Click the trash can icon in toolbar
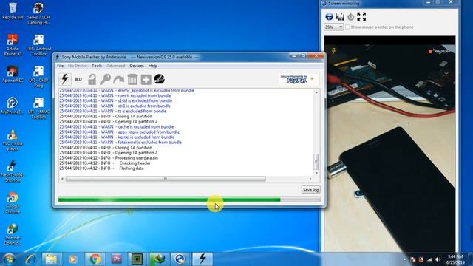The width and height of the screenshot is (473, 266). [x=132, y=79]
